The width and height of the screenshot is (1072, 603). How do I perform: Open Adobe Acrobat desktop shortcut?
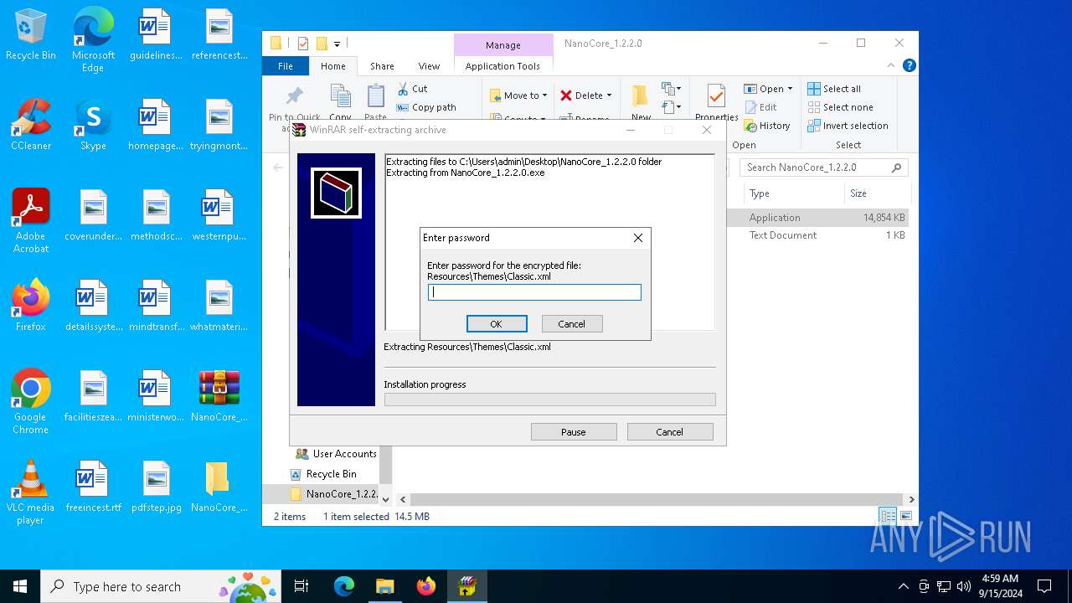tap(31, 221)
